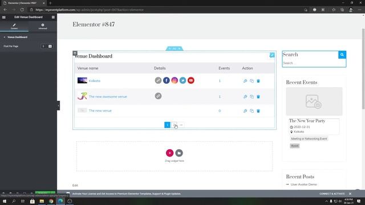Add a section via the plus handle

click(x=170, y=48)
